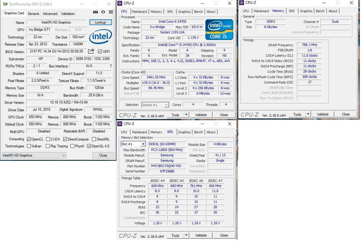This screenshot has height=241, width=361.
Task: Click the CPU-Z app icon in Memory window
Action: point(242,3)
